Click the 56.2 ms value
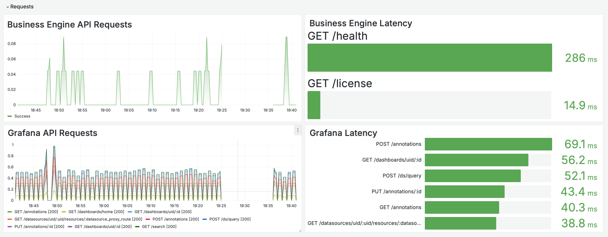Image resolution: width=608 pixels, height=237 pixels. tap(579, 160)
